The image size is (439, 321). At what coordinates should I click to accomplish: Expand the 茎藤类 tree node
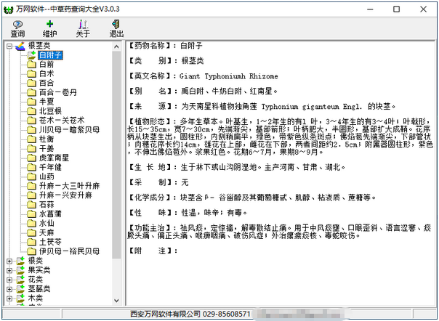(x=9, y=288)
